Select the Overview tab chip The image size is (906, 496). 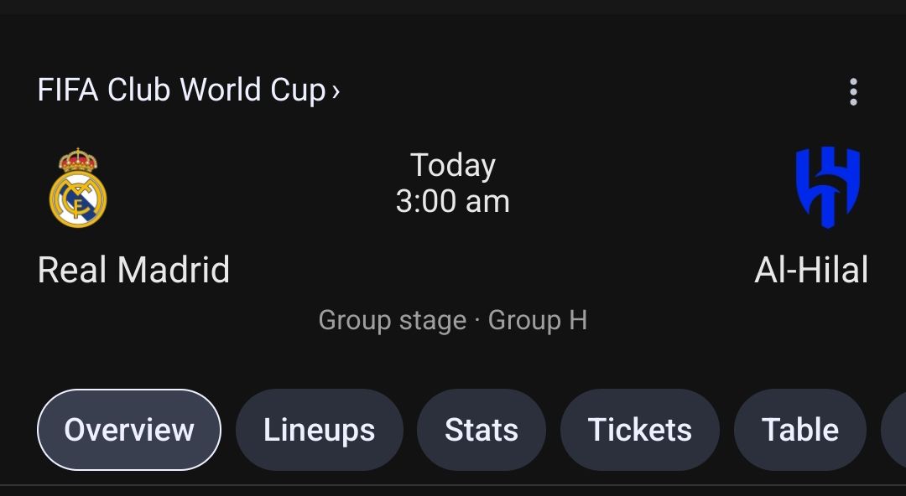click(129, 430)
